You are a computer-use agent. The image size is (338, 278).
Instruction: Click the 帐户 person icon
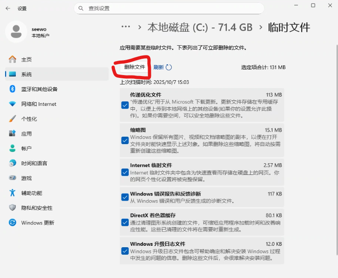[13, 148]
